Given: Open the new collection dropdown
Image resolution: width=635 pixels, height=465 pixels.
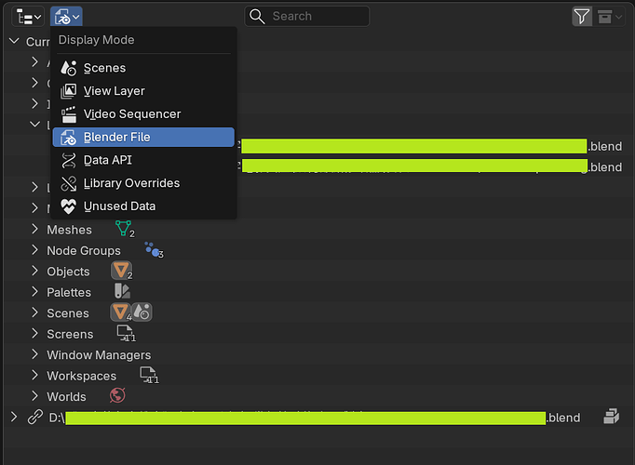Looking at the screenshot, I should [x=610, y=17].
